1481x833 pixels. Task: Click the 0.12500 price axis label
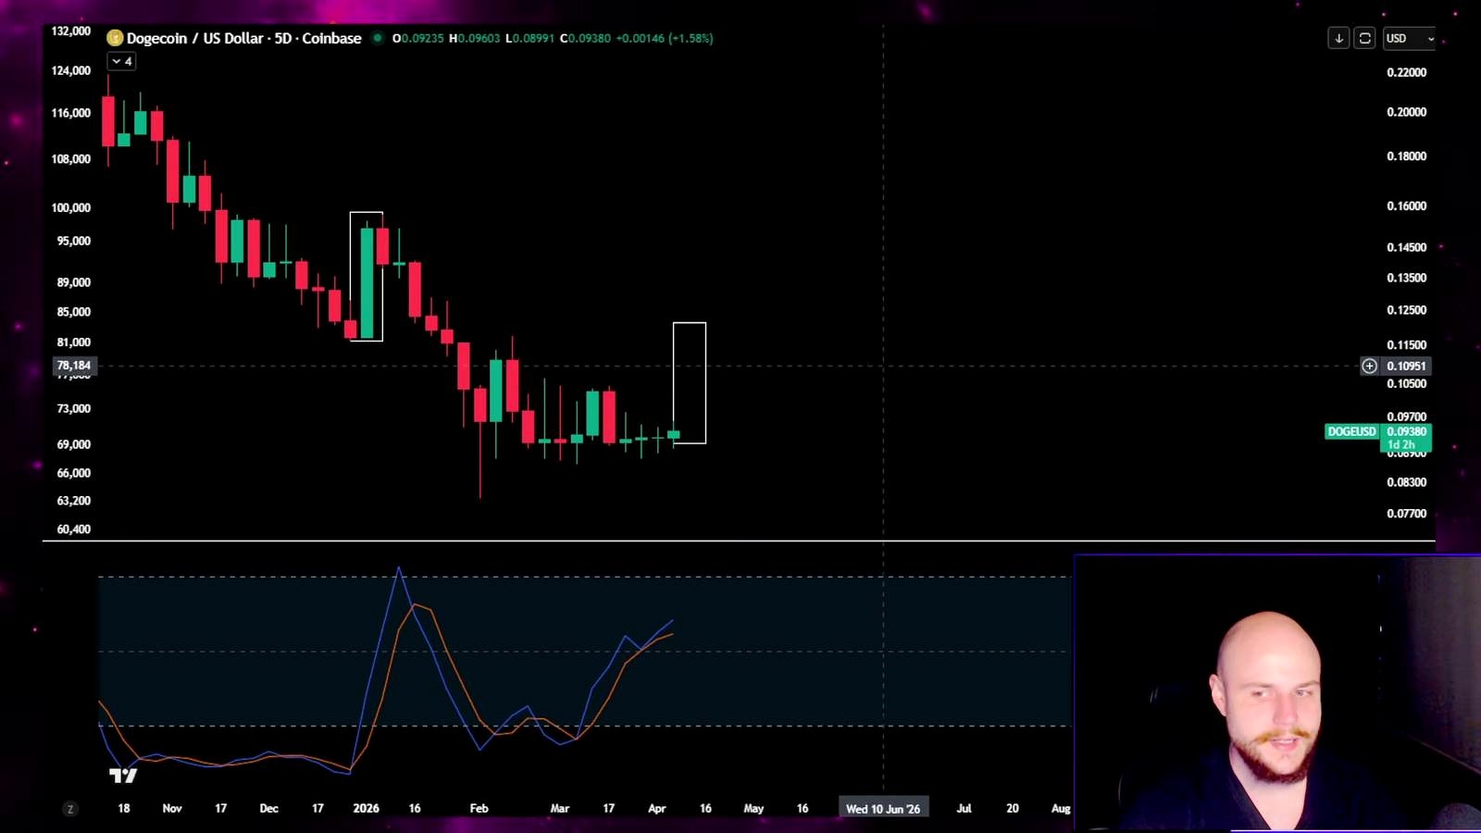(1406, 310)
